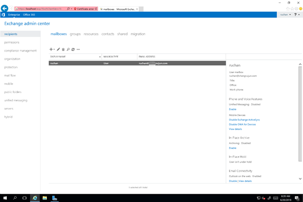Click Disable Exchange ActiveSync link

point(245,120)
